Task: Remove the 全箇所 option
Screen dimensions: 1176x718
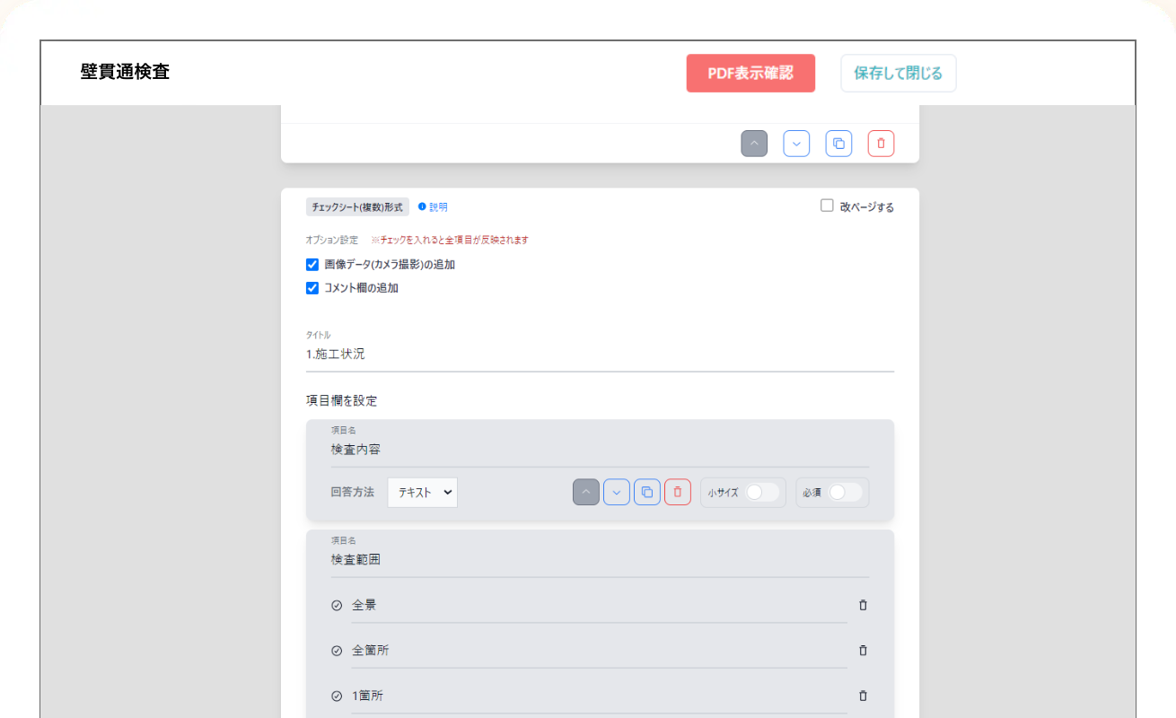Action: [863, 651]
